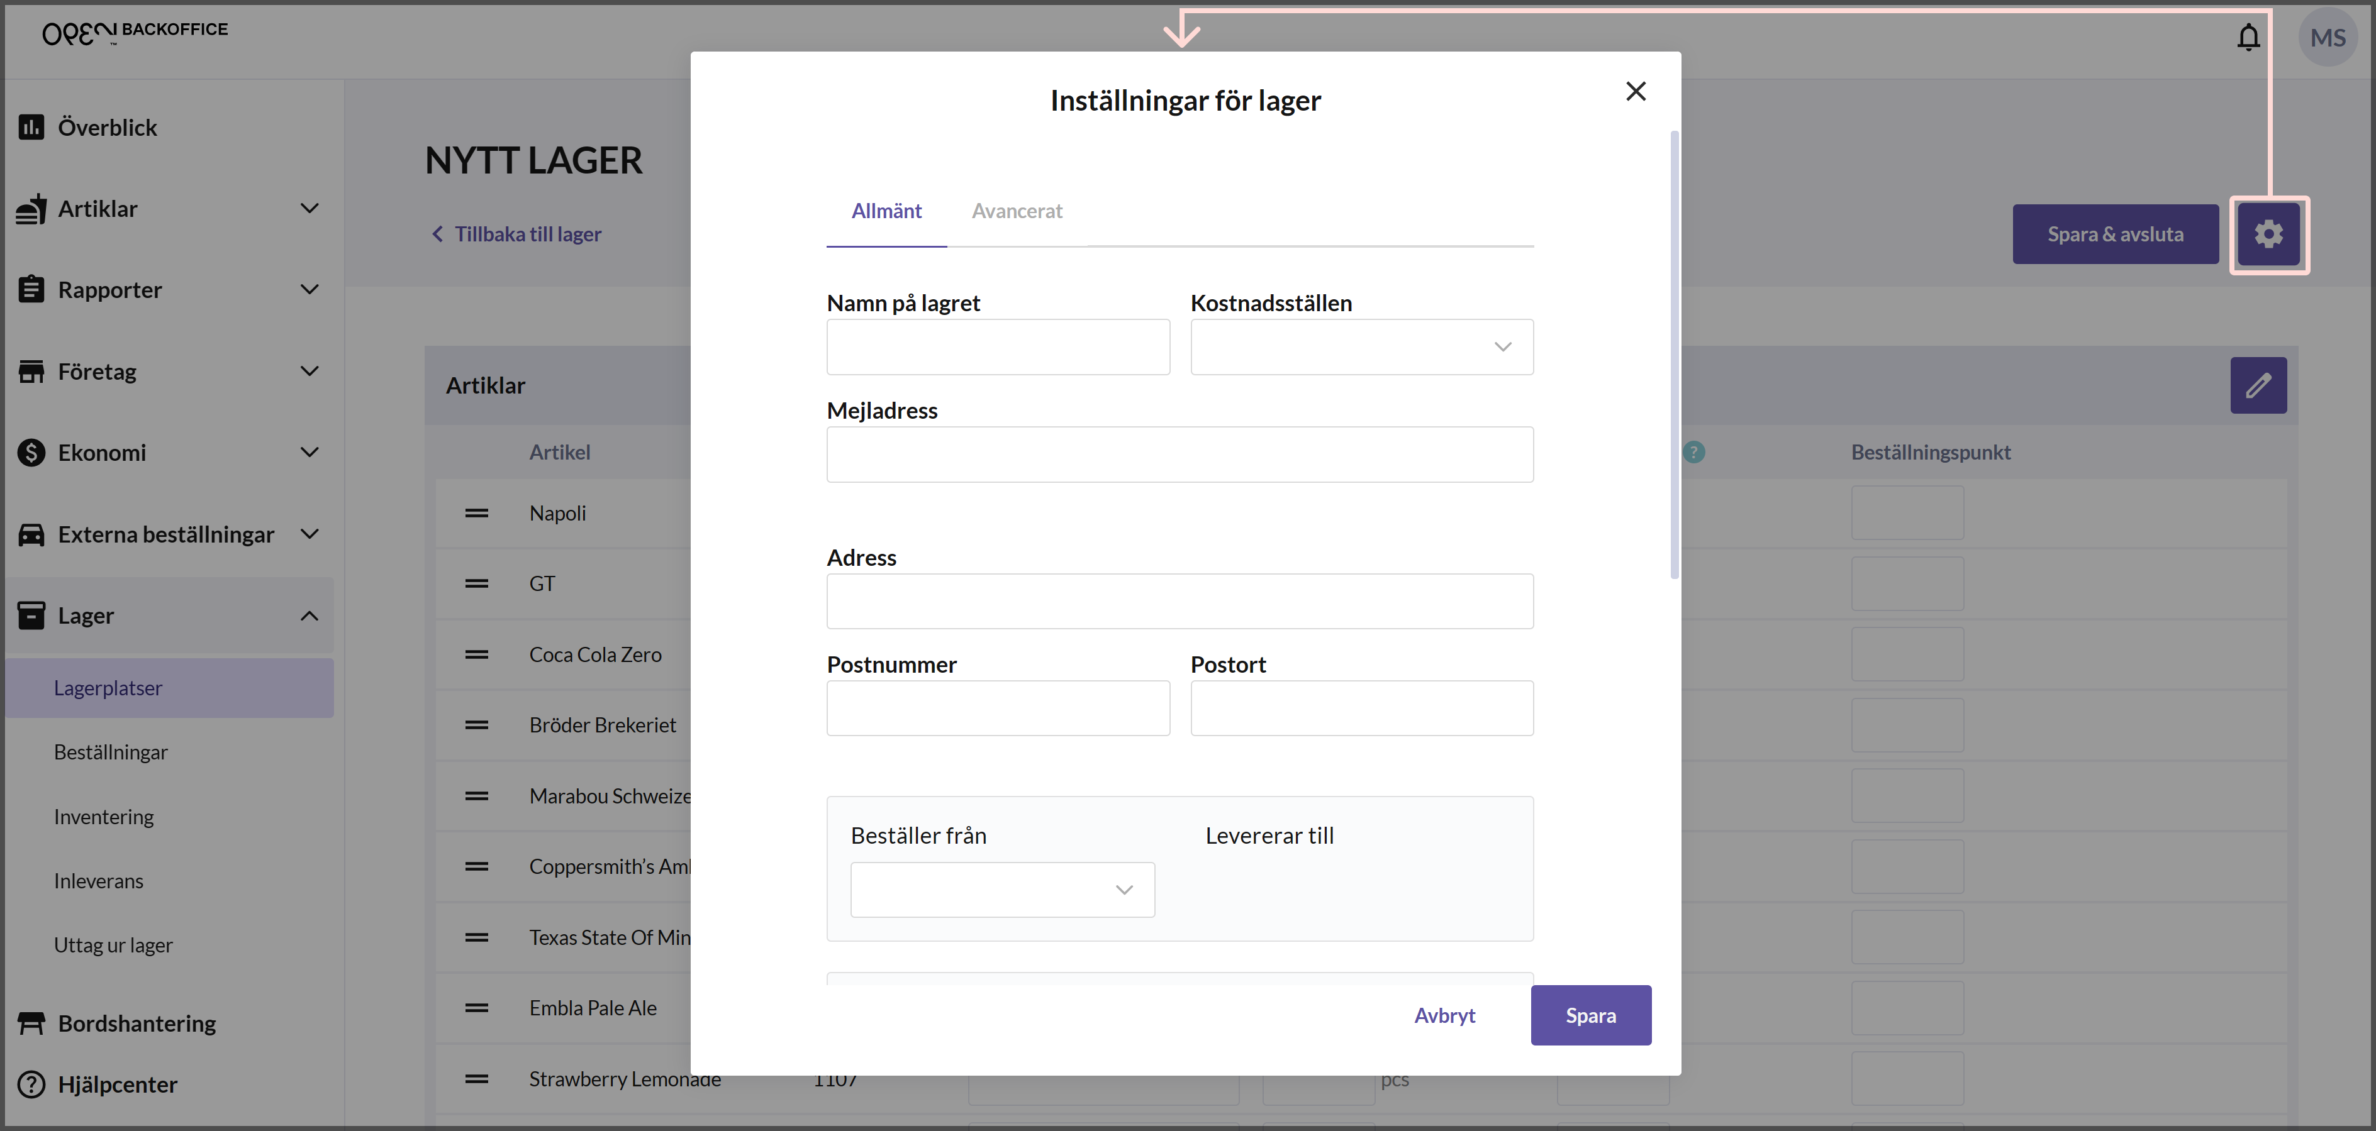Click the drag handle for Coppersmith's row
Screen dimensions: 2376x1131
(x=476, y=866)
